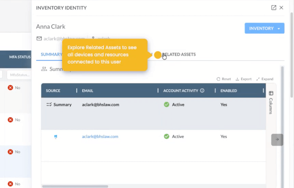Click the Anna Clark name heading
294x188 pixels.
[x=51, y=27]
